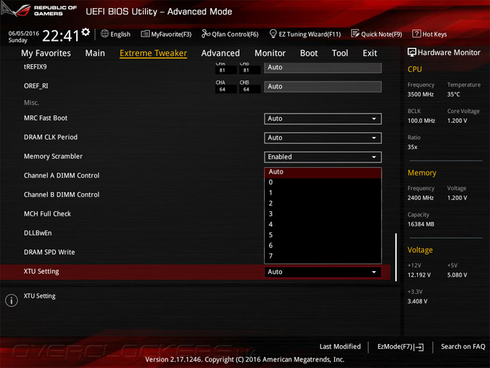Select option 1 in the dropdown list
This screenshot has width=490, height=368.
click(x=323, y=193)
